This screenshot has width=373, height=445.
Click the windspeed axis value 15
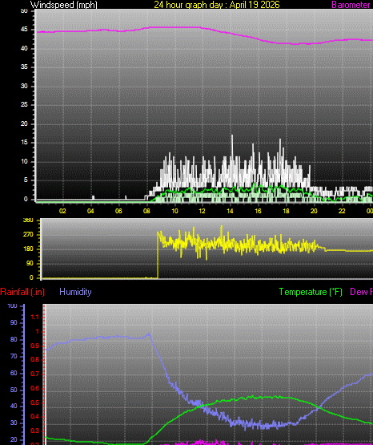pyautogui.click(x=24, y=143)
